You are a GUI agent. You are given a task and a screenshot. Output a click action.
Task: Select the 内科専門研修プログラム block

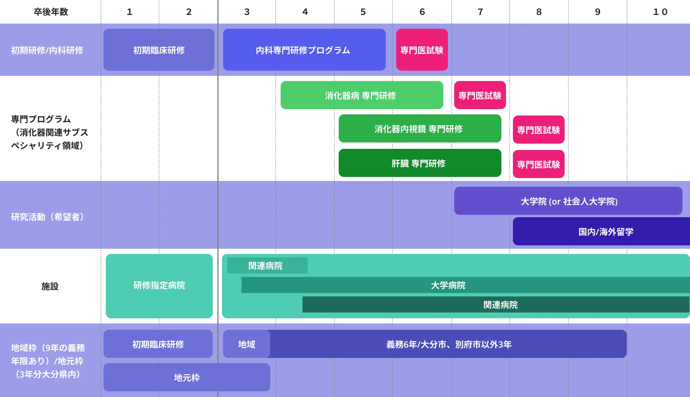(x=304, y=50)
